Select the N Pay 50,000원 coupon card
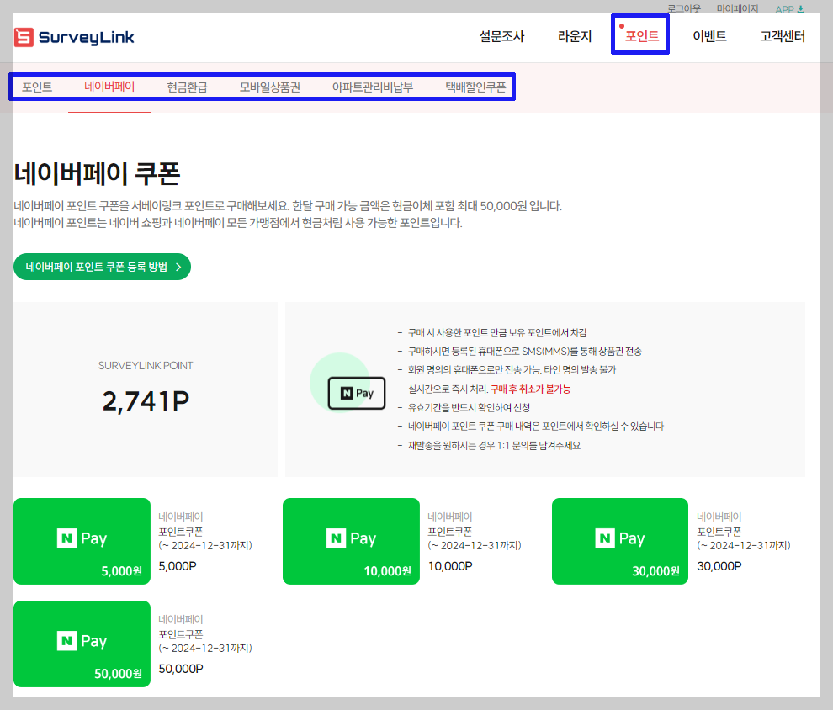The image size is (833, 710). pyautogui.click(x=82, y=644)
